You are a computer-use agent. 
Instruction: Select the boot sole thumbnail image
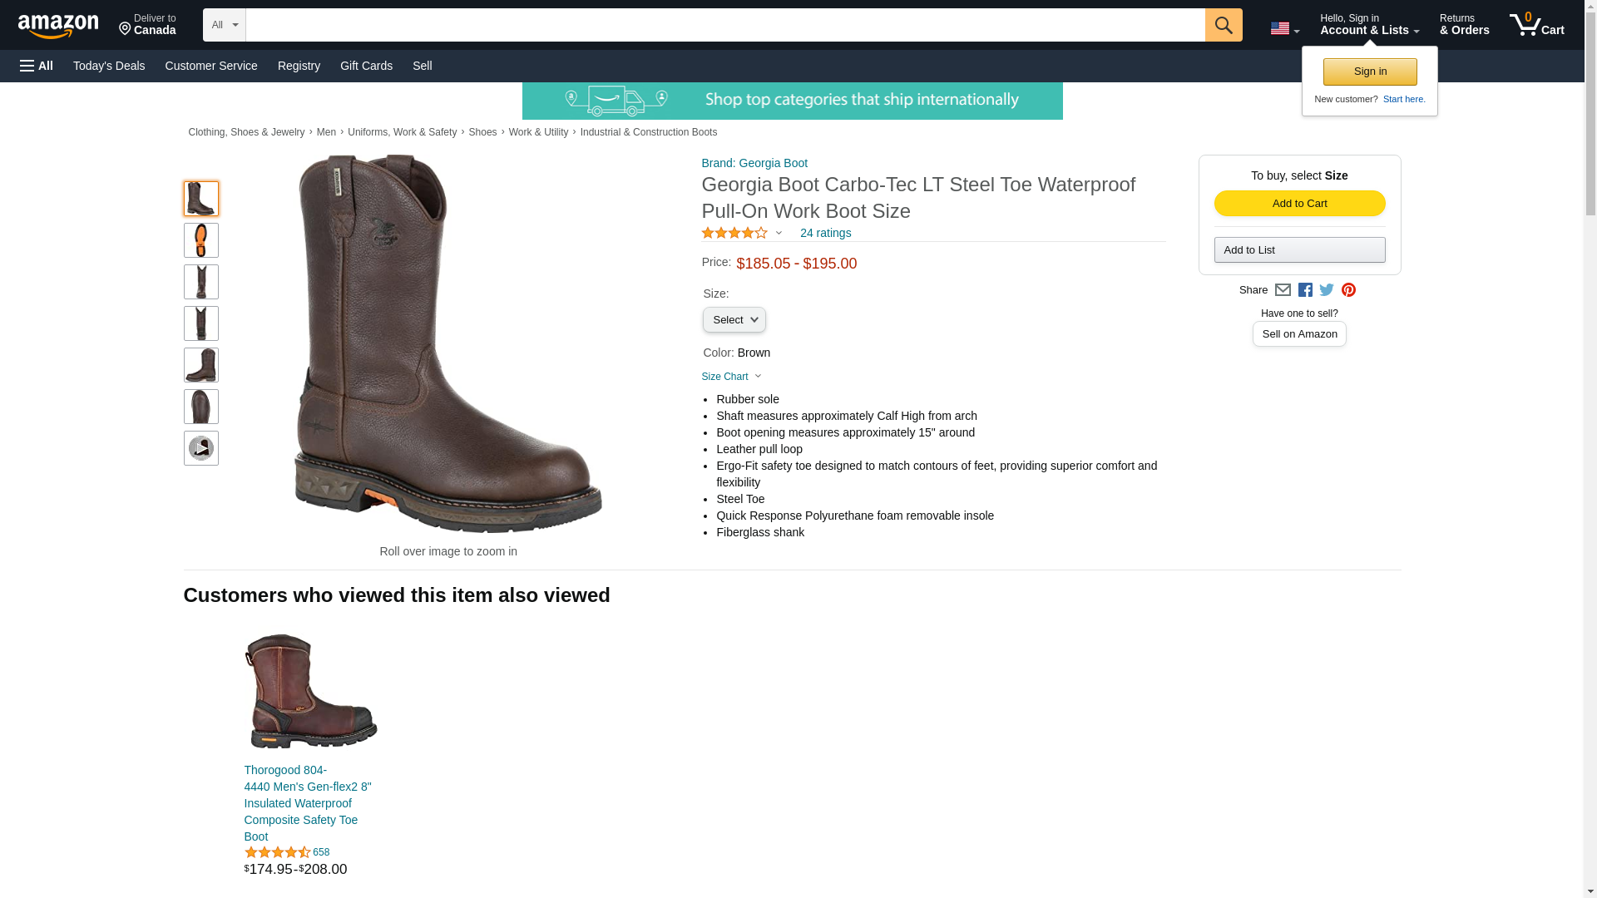200,240
